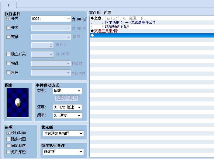The image size is (214, 159).
Task: Click the switch 0002 input field
Action: 51,19
